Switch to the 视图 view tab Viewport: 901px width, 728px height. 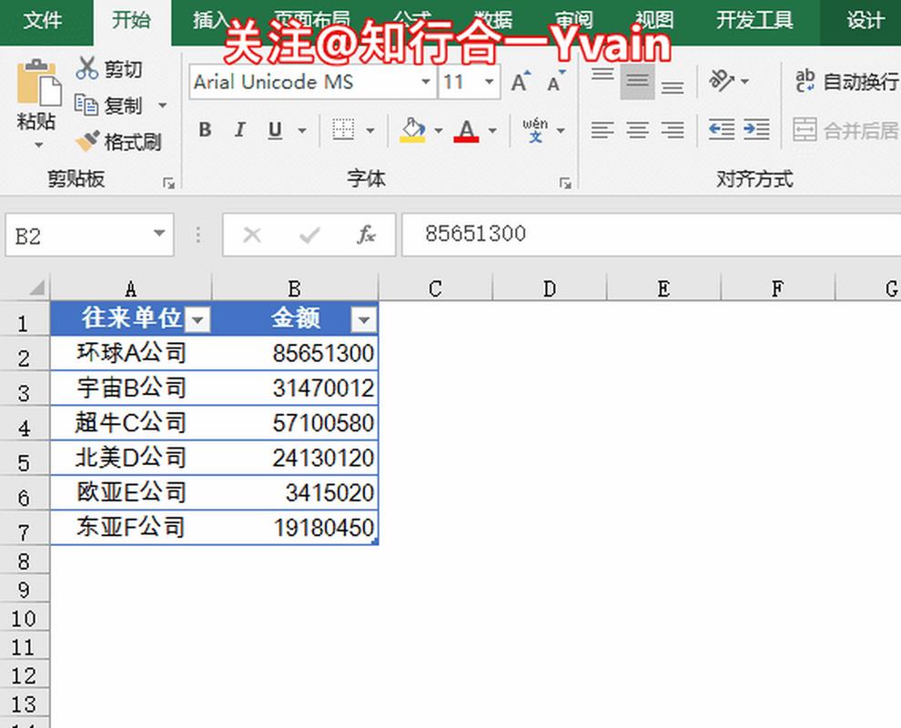[x=654, y=20]
